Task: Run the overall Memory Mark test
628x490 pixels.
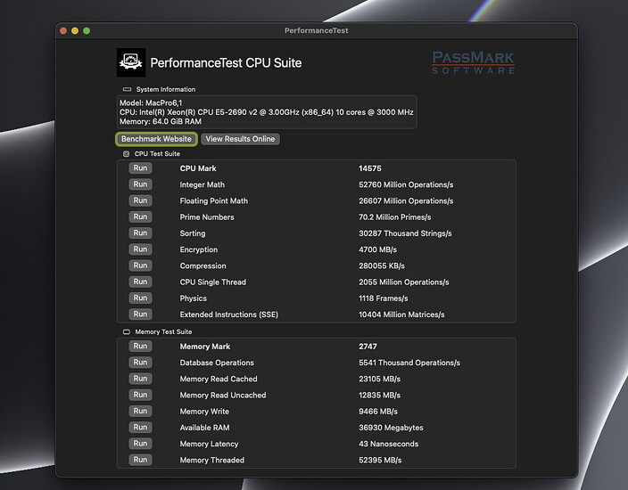Action: pos(140,347)
